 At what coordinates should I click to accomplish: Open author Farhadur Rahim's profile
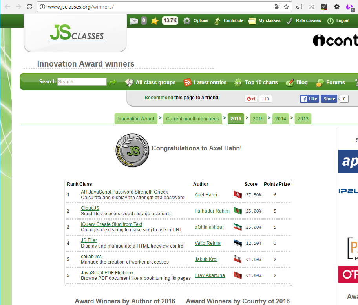pos(212,211)
